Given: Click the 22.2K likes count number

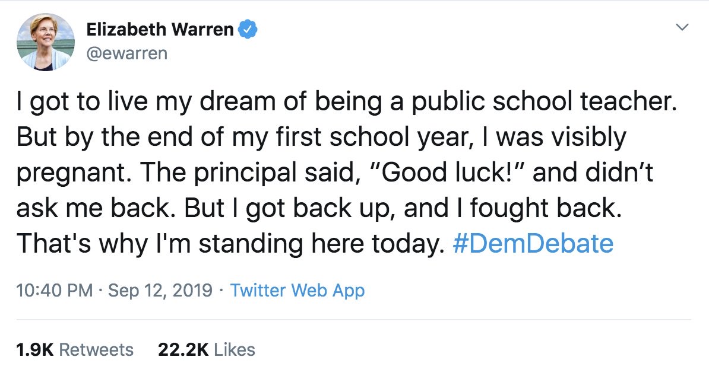Looking at the screenshot, I should pyautogui.click(x=183, y=350).
